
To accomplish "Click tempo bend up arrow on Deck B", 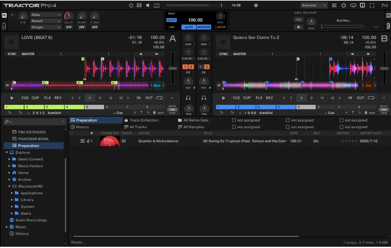I will pyautogui.click(x=368, y=54).
